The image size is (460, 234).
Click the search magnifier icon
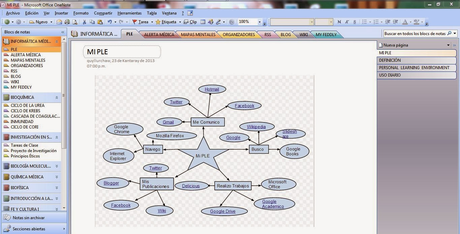point(449,33)
